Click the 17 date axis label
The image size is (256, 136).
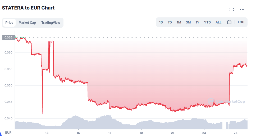click(110, 133)
